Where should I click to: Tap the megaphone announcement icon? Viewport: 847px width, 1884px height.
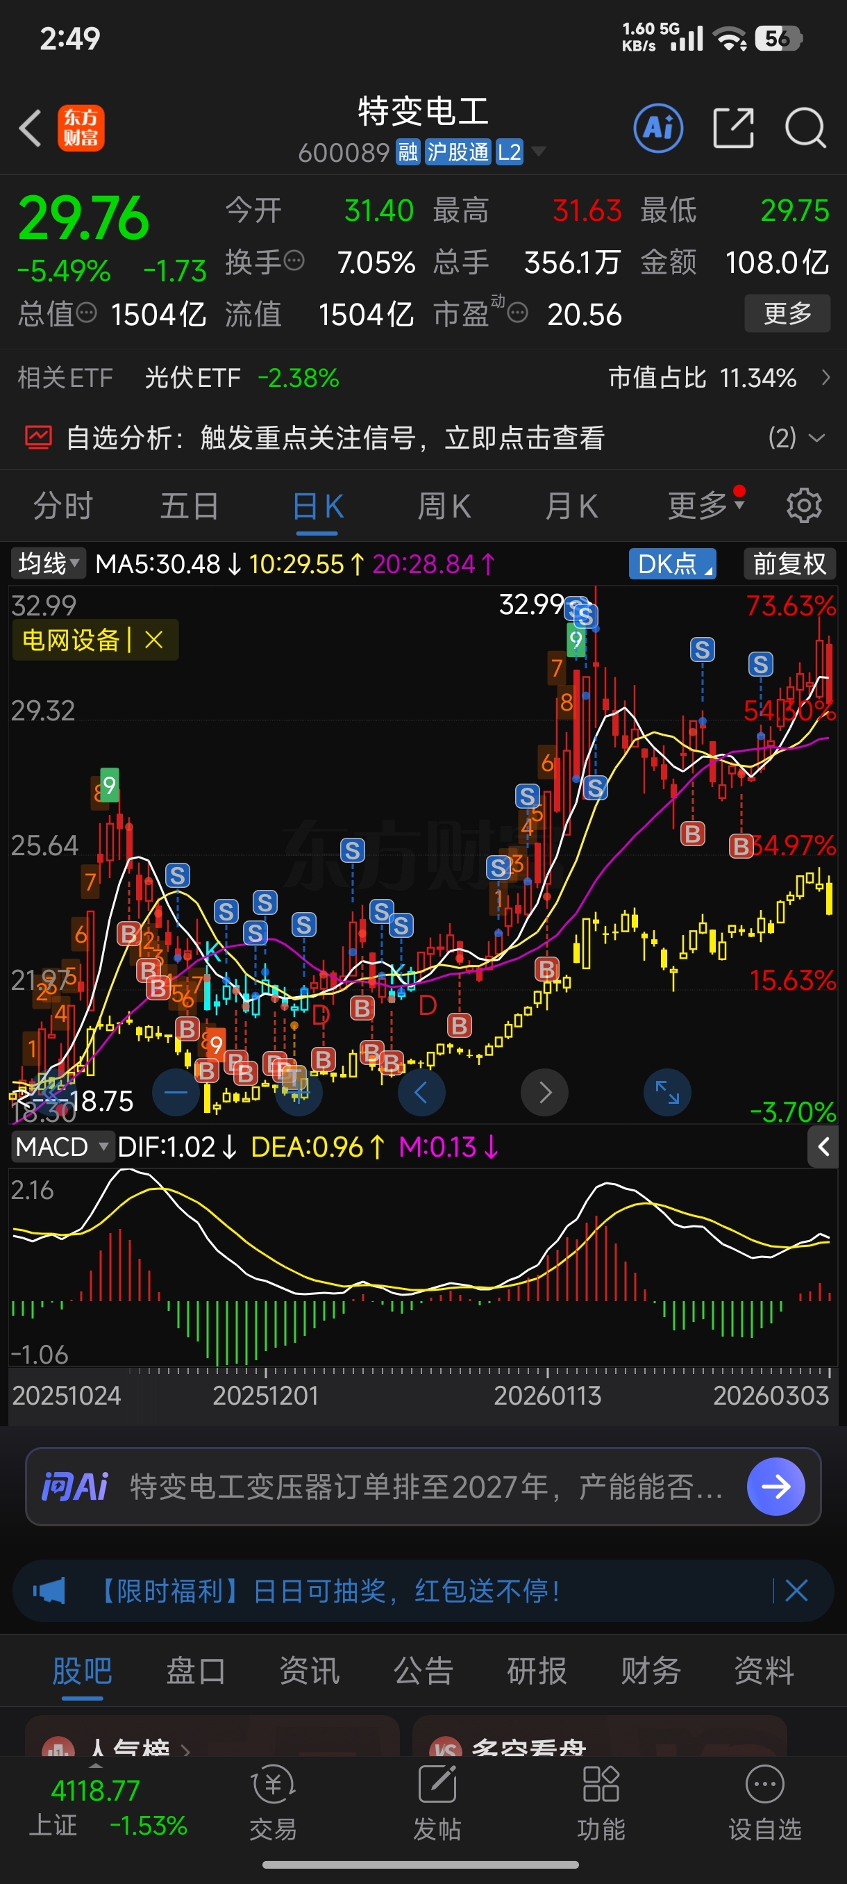[x=49, y=1591]
